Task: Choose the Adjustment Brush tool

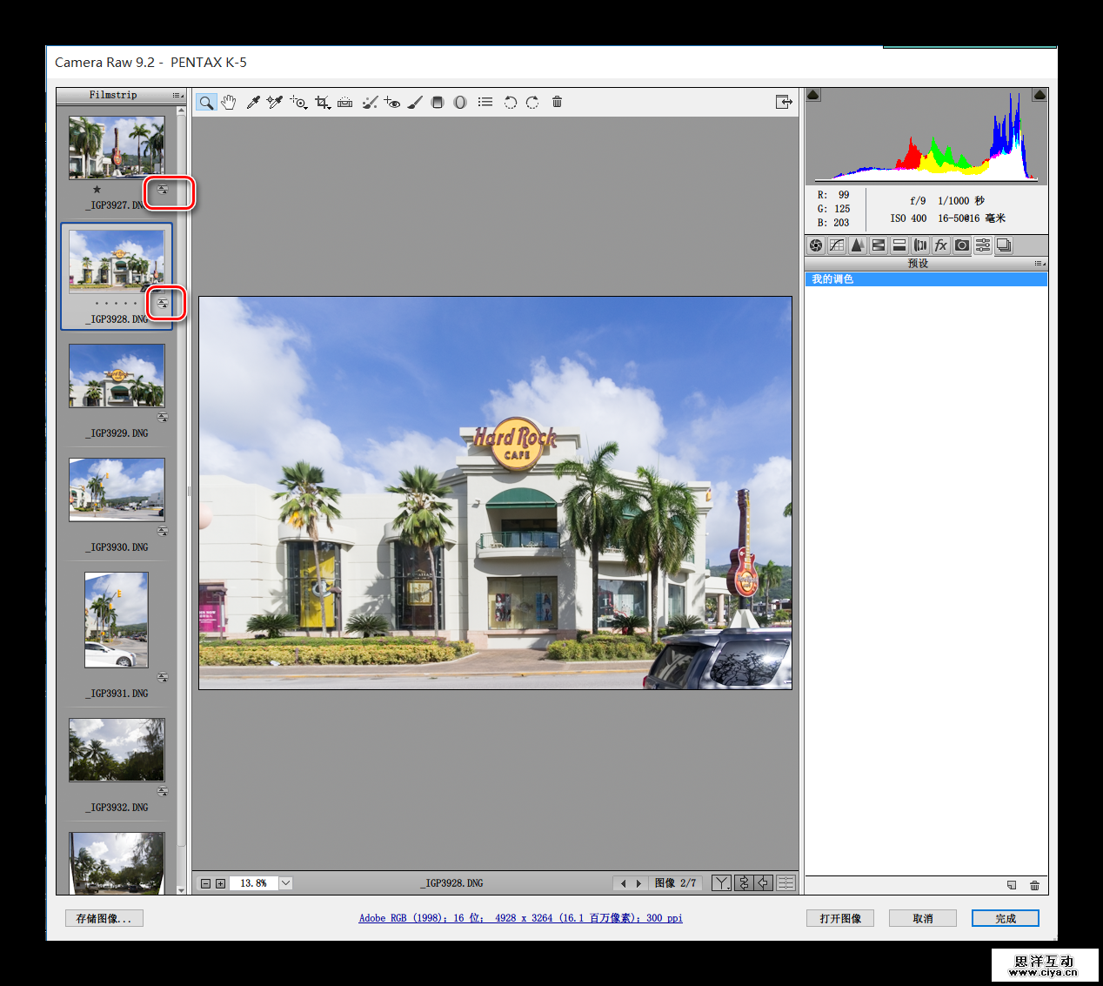Action: 415,103
